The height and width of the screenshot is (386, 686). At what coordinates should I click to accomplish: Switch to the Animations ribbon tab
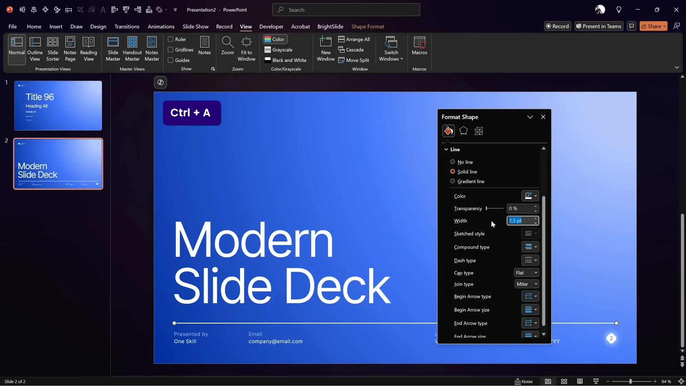tap(161, 26)
